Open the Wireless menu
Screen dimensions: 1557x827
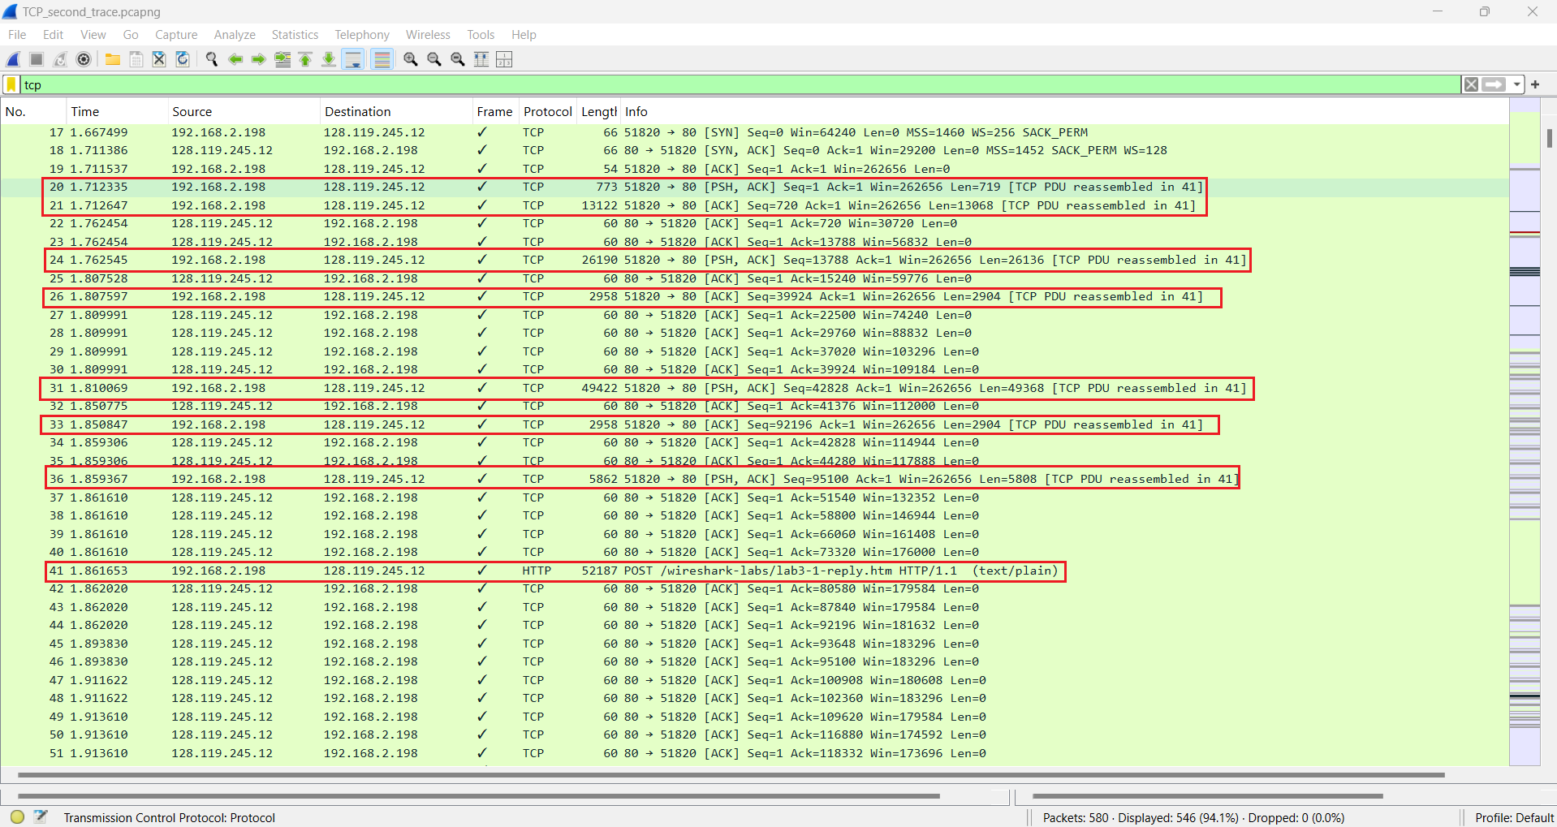pos(428,35)
